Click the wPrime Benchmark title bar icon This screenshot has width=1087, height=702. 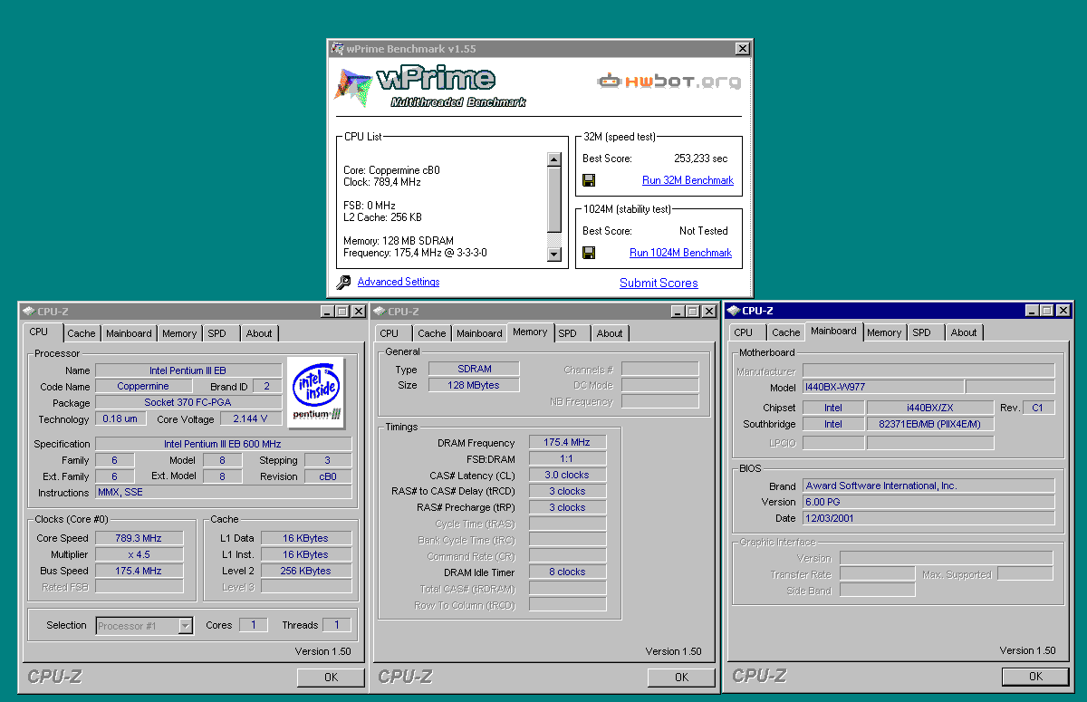(x=337, y=49)
